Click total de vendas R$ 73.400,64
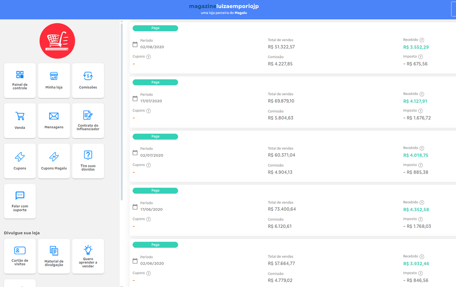456x287 pixels. point(282,209)
